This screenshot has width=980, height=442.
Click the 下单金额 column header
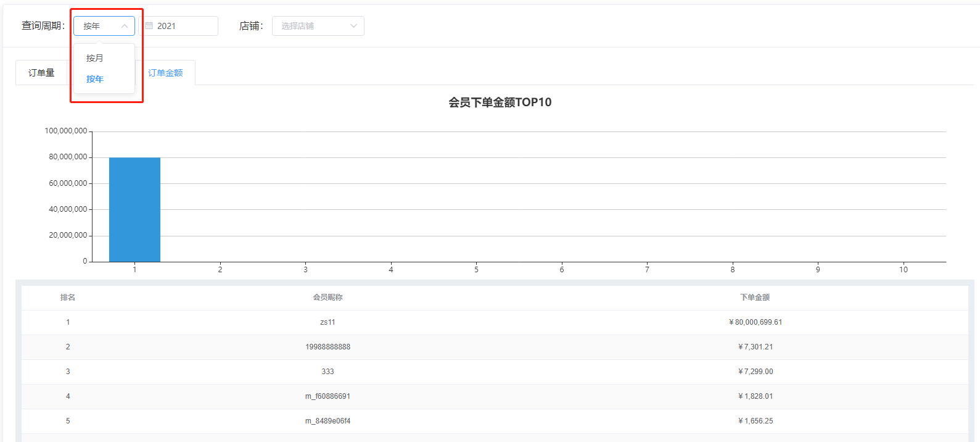(755, 298)
